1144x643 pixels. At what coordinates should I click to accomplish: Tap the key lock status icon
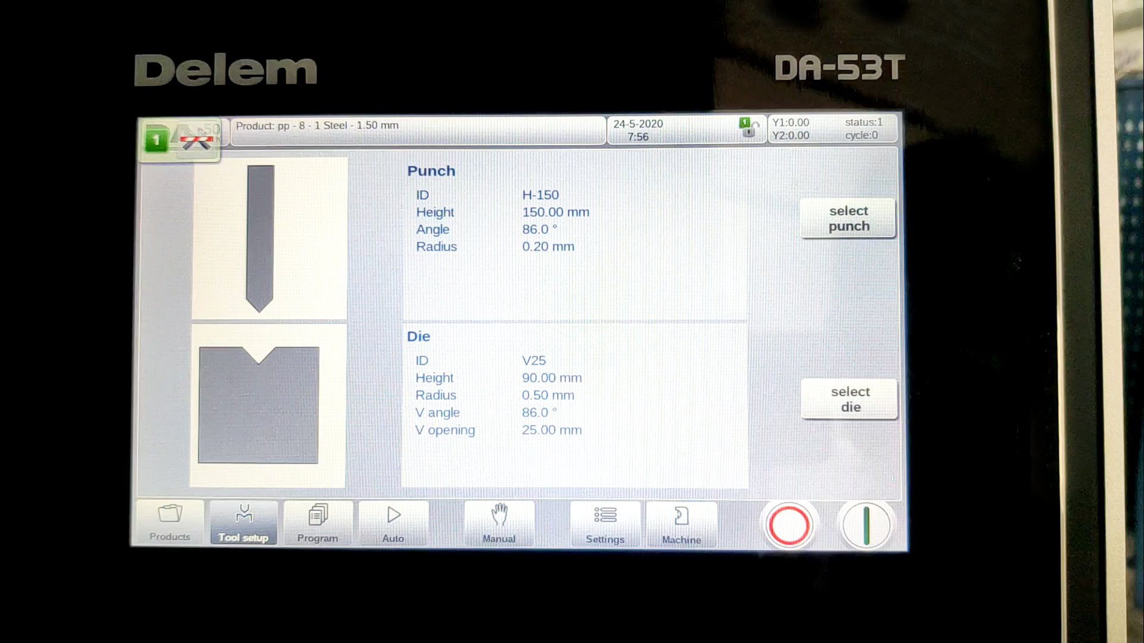pos(750,128)
